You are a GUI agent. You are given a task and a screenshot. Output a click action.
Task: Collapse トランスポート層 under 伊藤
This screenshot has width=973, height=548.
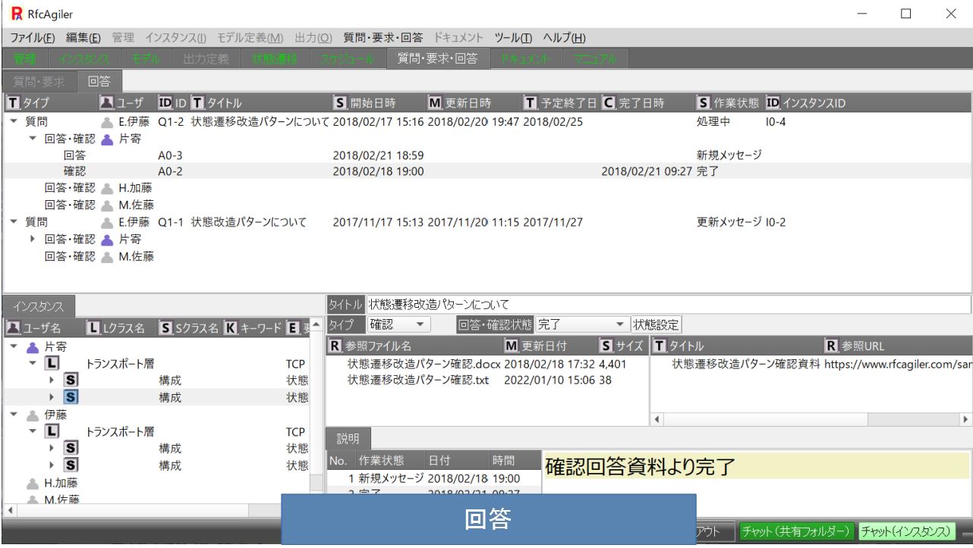(x=32, y=431)
